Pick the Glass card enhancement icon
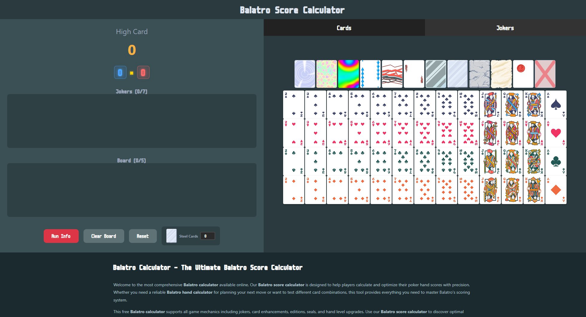The width and height of the screenshot is (586, 317). 436,74
